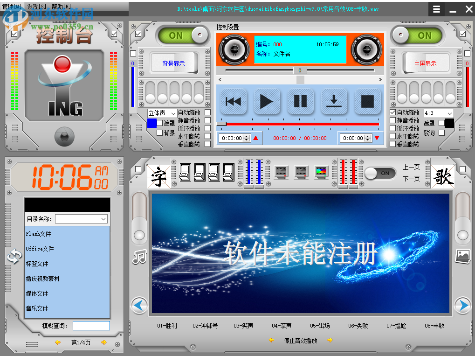Click left yellow arrow beside 停止音效播放
The height and width of the screenshot is (356, 475).
(x=271, y=340)
